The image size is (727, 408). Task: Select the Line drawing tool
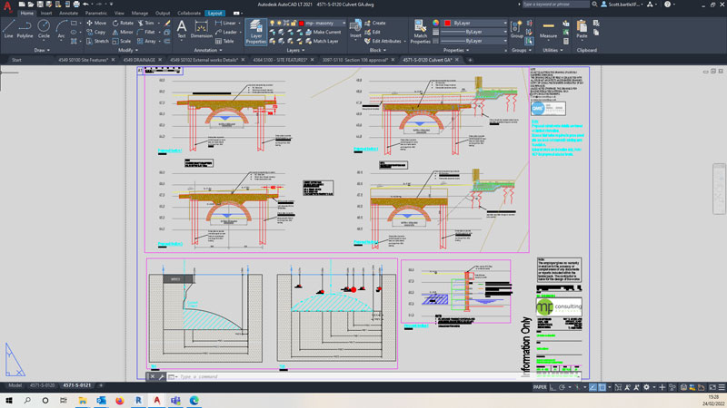pyautogui.click(x=8, y=28)
